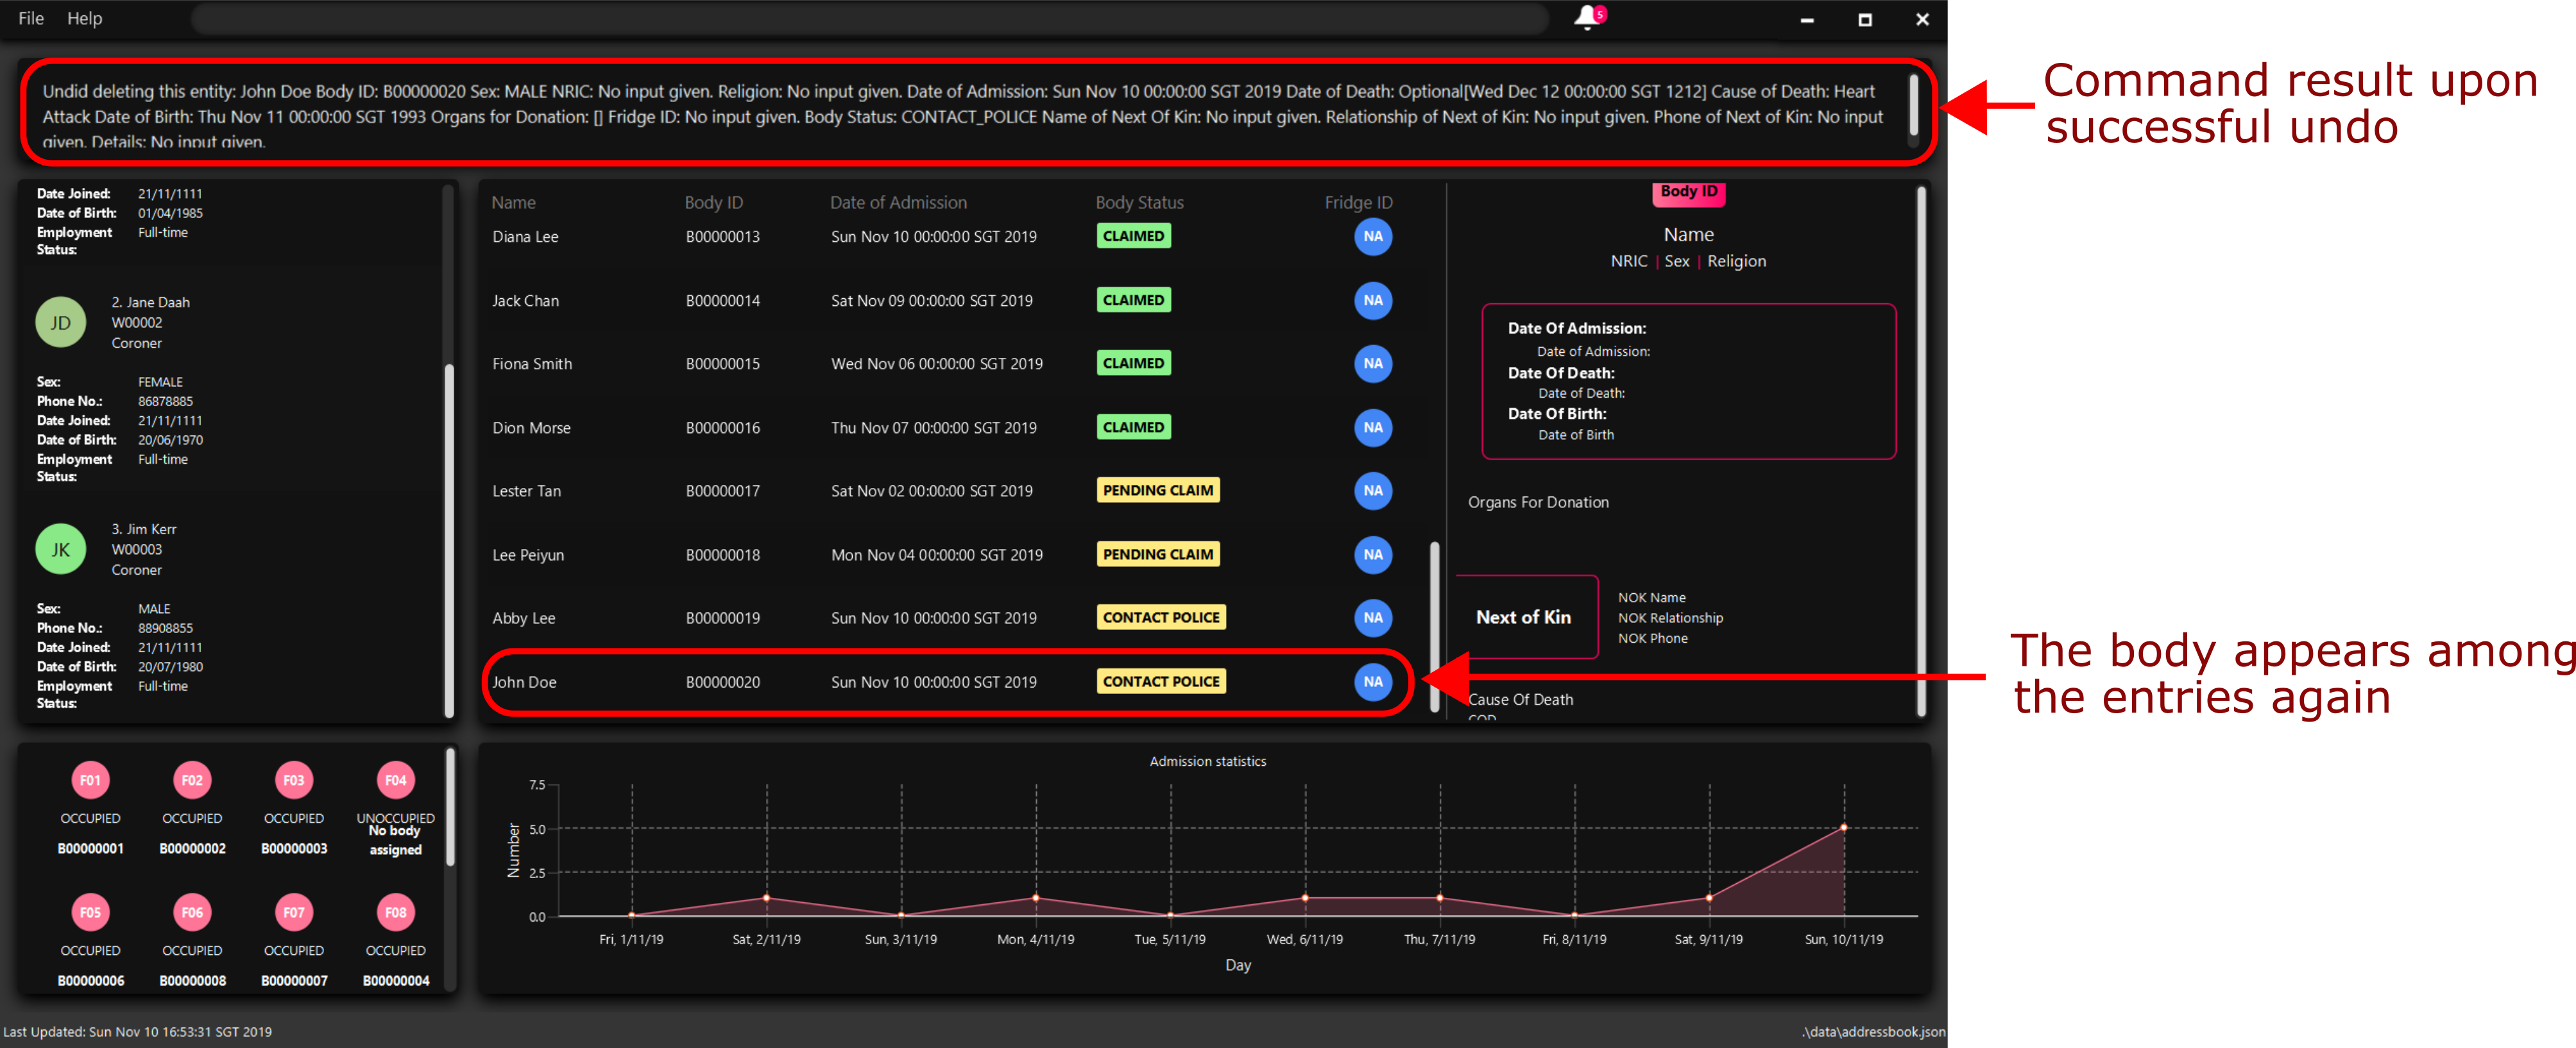Image resolution: width=2576 pixels, height=1048 pixels.
Task: Select fridge F05 circle icon
Action: click(x=90, y=912)
